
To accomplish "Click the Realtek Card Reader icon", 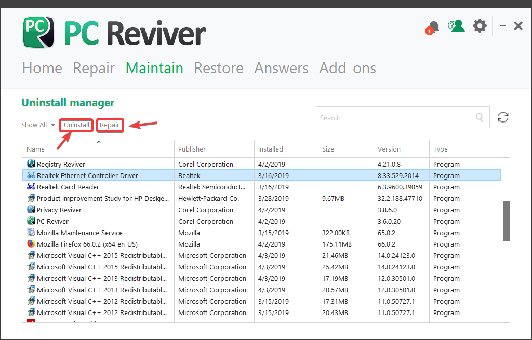I will pos(31,187).
